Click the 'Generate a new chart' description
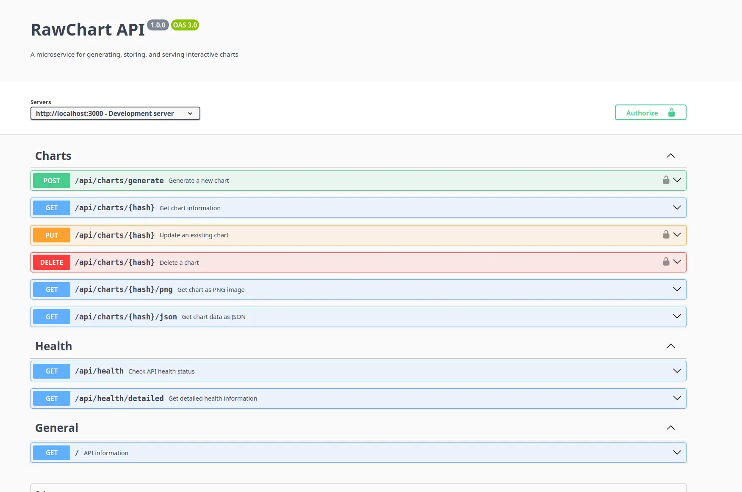The width and height of the screenshot is (742, 492). [199, 181]
